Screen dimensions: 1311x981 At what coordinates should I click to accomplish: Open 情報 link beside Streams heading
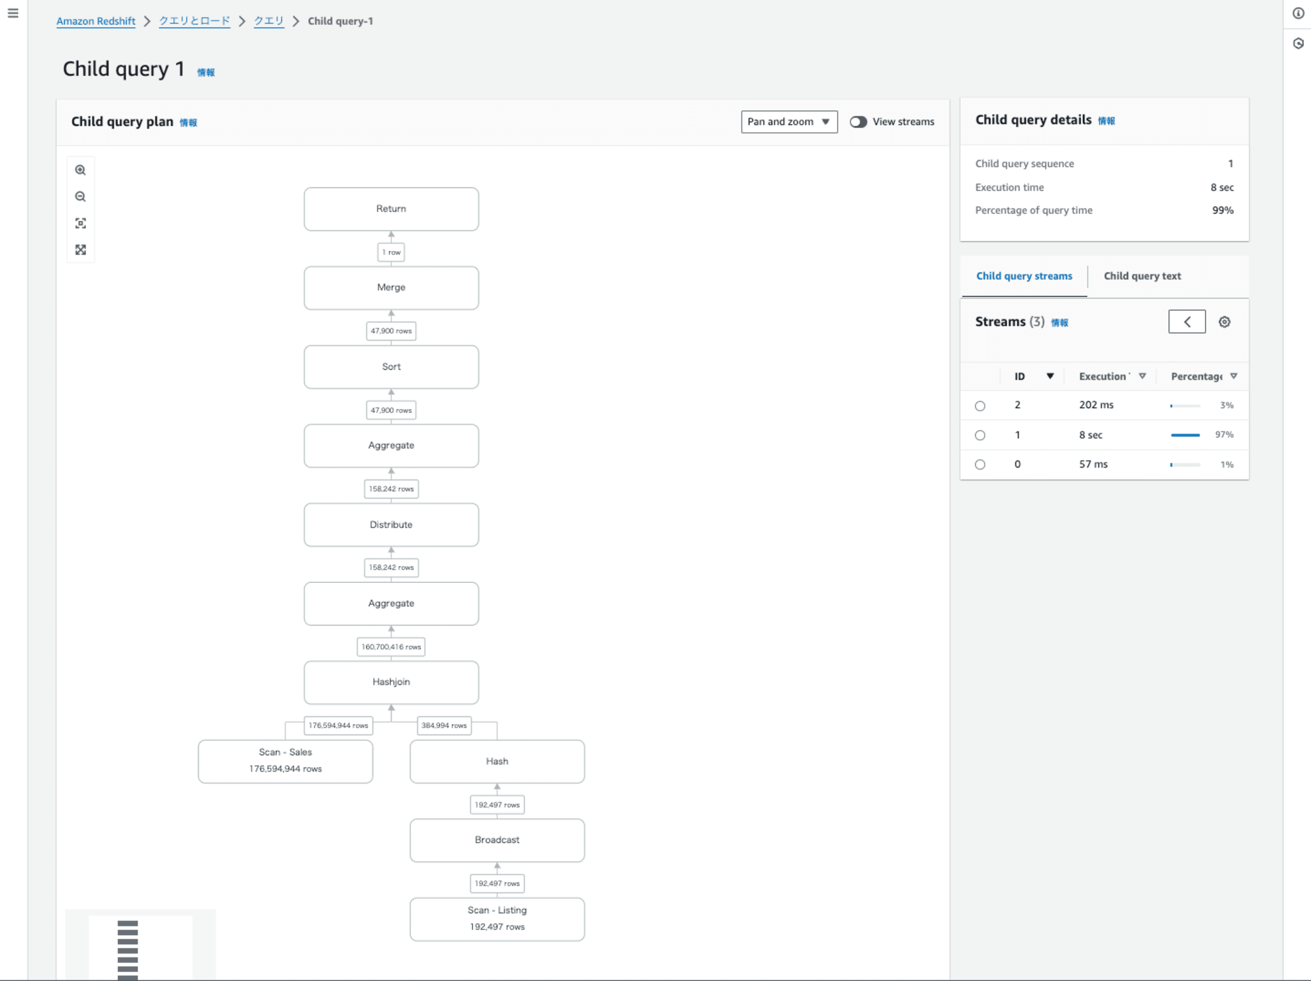(x=1060, y=323)
